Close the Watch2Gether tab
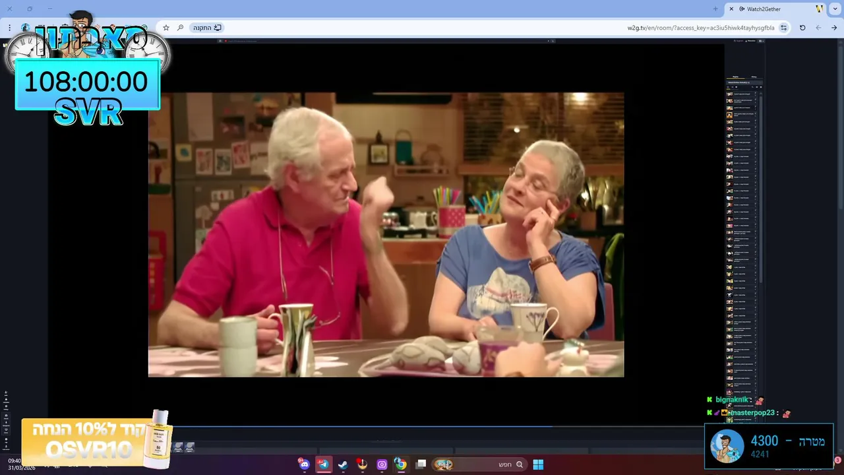The width and height of the screenshot is (844, 475). pos(731,9)
